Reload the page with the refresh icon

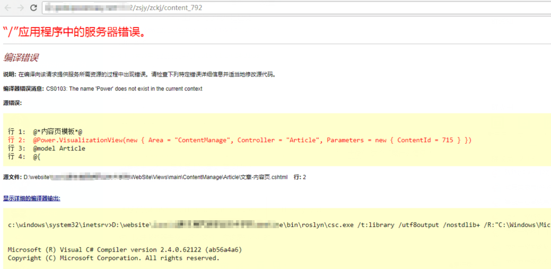tap(33, 8)
